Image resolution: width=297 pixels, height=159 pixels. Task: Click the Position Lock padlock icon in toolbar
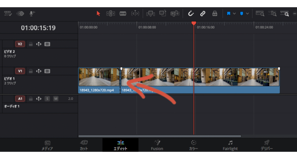tap(215, 14)
